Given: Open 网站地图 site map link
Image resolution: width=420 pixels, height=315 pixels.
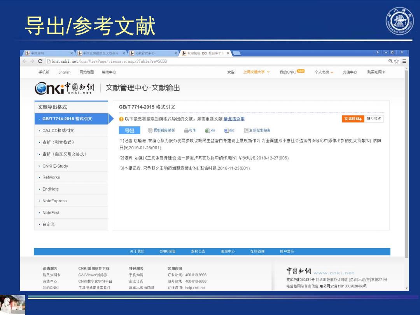Looking at the screenshot, I should click(x=86, y=72).
